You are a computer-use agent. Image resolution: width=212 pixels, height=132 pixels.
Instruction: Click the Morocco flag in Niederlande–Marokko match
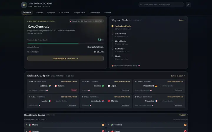109,101
